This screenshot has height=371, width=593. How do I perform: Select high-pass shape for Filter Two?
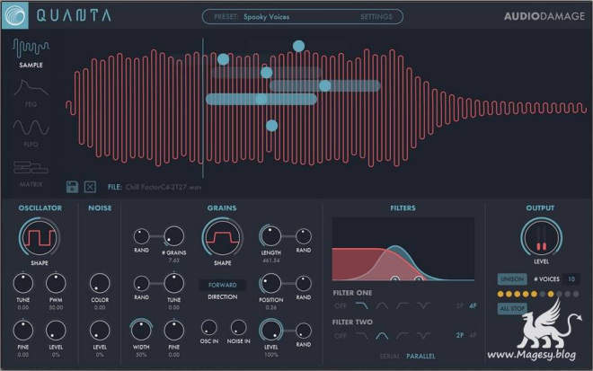(403, 335)
